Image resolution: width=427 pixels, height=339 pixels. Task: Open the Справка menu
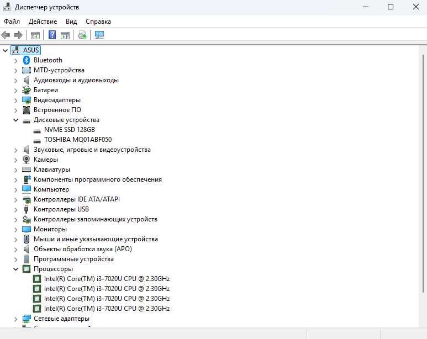tap(98, 22)
